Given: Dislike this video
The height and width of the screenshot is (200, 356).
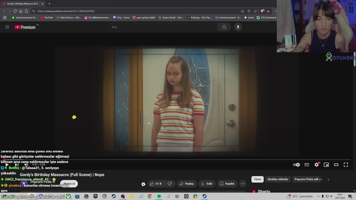Looking at the screenshot, I should pos(169,184).
